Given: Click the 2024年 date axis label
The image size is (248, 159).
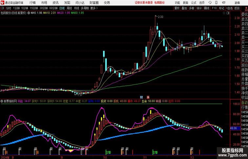Looking at the screenshot, I should pos(5,157).
